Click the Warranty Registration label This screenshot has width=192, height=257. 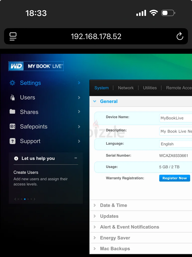click(125, 178)
